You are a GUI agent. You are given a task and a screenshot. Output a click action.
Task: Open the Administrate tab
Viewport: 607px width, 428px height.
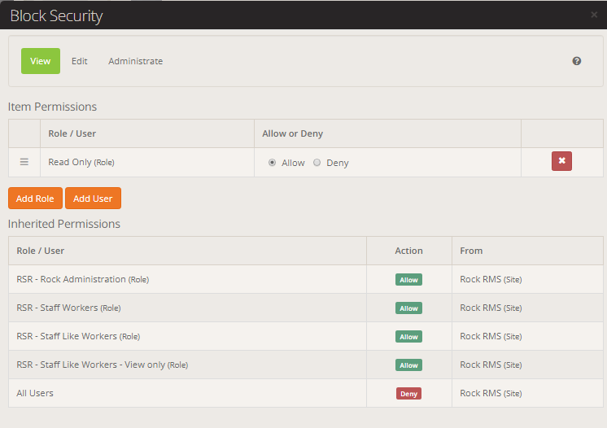[135, 61]
